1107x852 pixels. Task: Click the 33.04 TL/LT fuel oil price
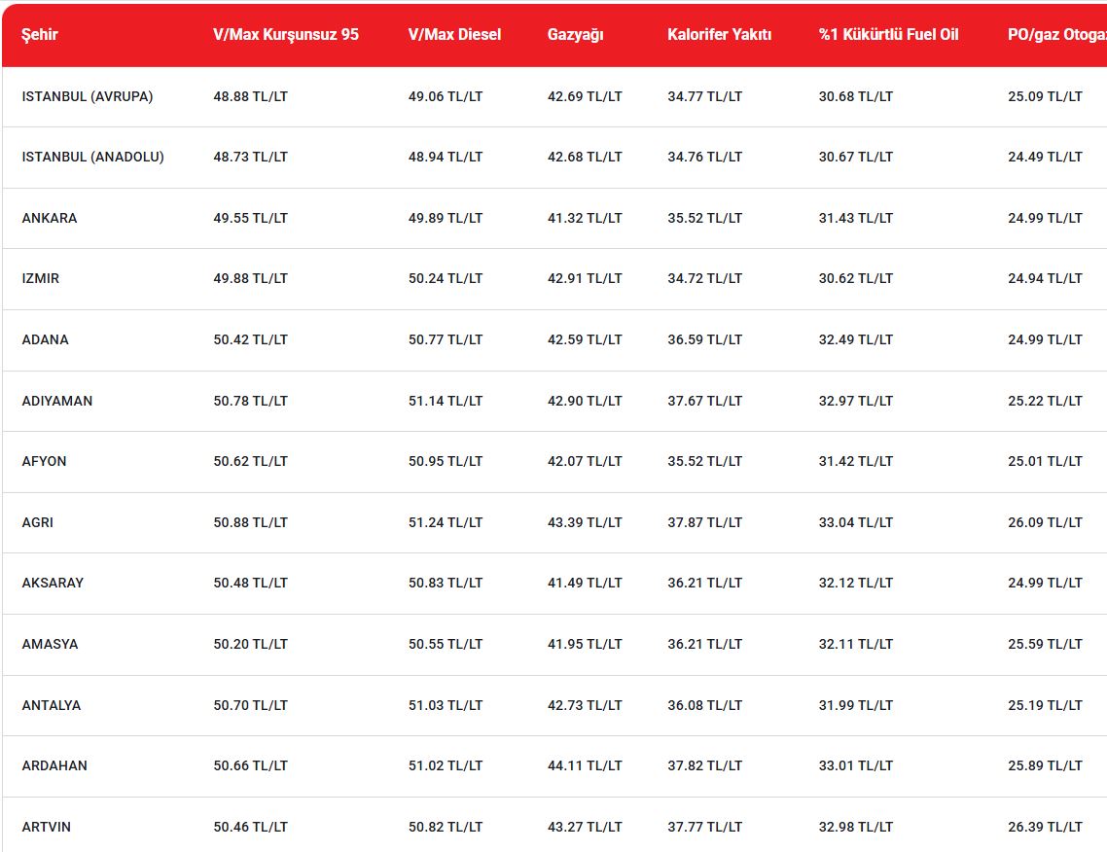(x=856, y=522)
